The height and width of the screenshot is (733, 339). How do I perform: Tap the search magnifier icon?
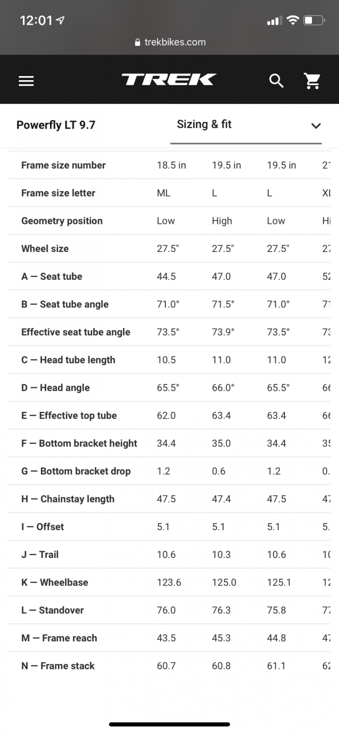[x=276, y=81]
